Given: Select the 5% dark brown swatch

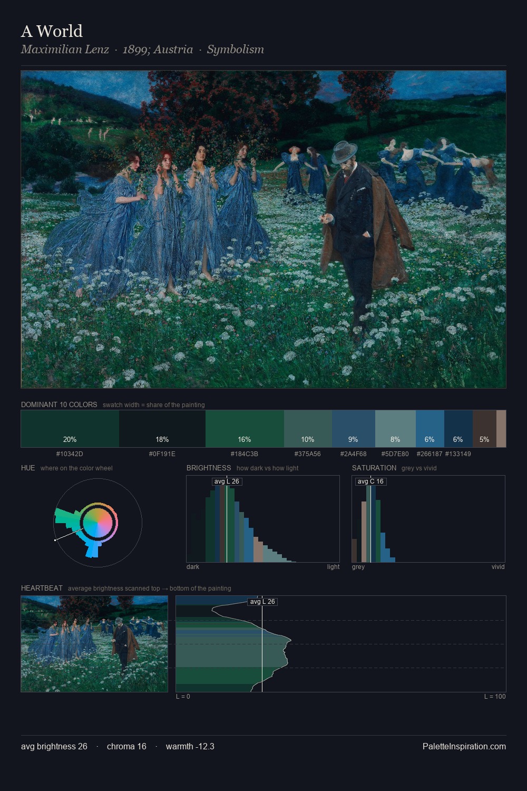Looking at the screenshot, I should [484, 429].
